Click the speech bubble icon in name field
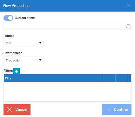The image size is (135, 117). 128,26
